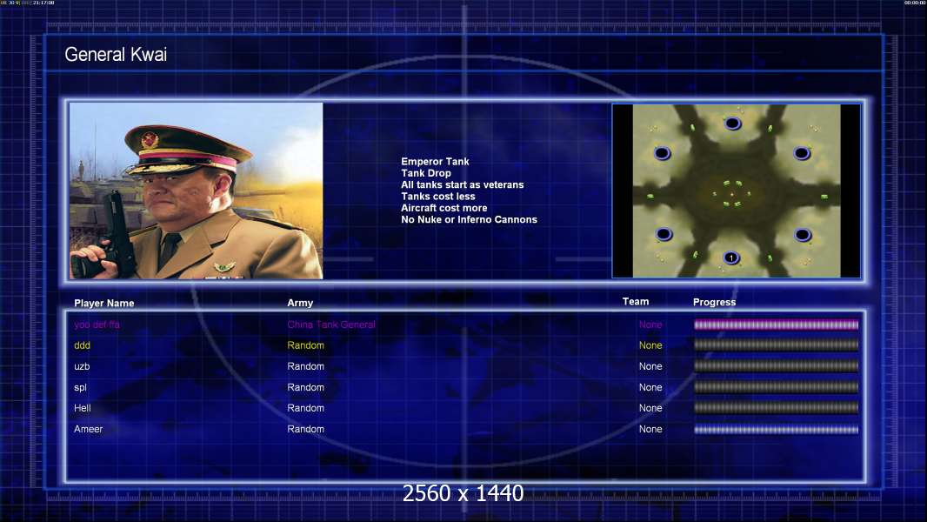This screenshot has height=522, width=927.
Task: Click the None team for uzb
Action: 650,366
